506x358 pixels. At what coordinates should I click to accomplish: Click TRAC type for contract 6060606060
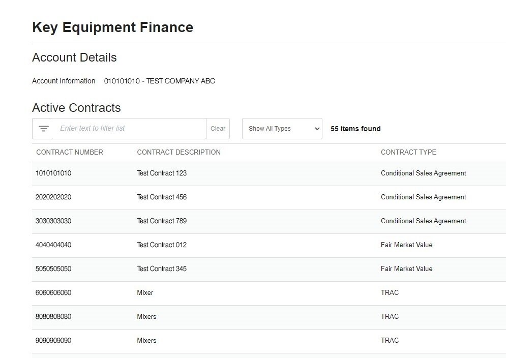(x=390, y=293)
